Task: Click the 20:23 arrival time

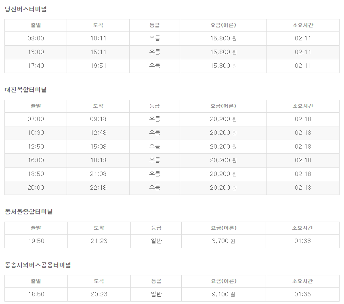Action: pos(99,294)
